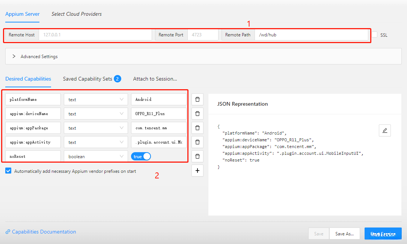This screenshot has width=407, height=244.
Task: Switch to Attach to Session tab
Action: tap(155, 79)
